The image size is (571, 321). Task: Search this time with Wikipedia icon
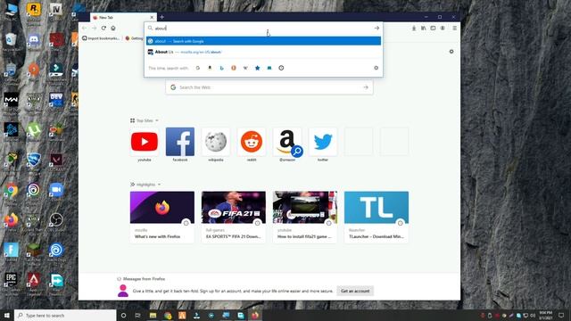click(x=245, y=68)
